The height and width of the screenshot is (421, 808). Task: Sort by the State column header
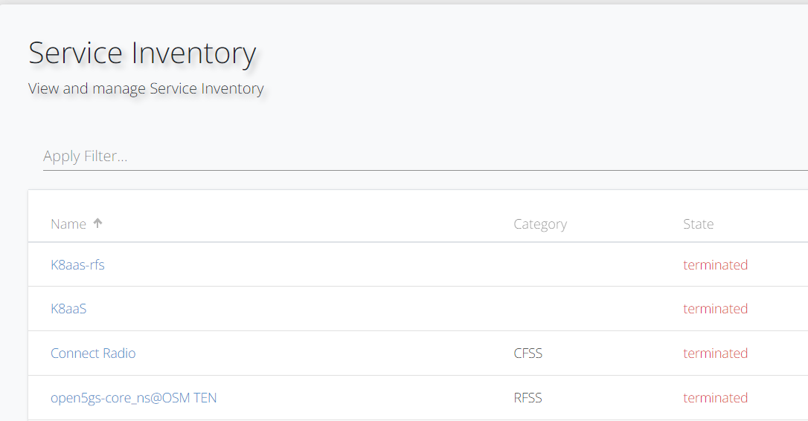tap(698, 224)
